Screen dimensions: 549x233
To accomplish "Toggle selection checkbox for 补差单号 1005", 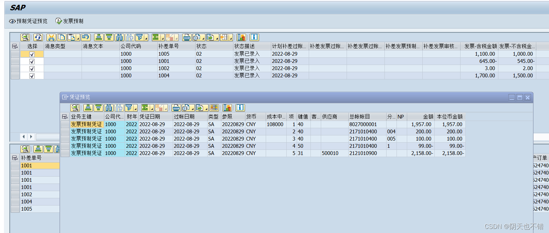I will coord(32,54).
